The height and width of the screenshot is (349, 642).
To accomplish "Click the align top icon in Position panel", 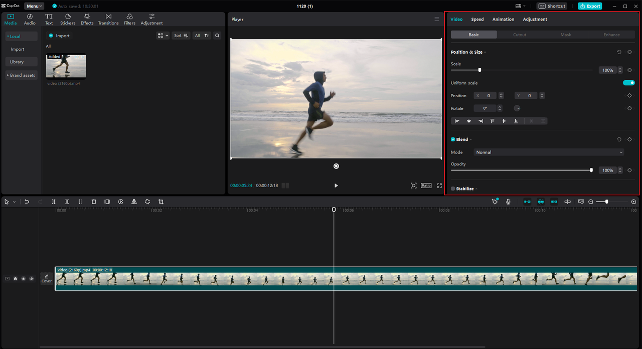I will [492, 121].
